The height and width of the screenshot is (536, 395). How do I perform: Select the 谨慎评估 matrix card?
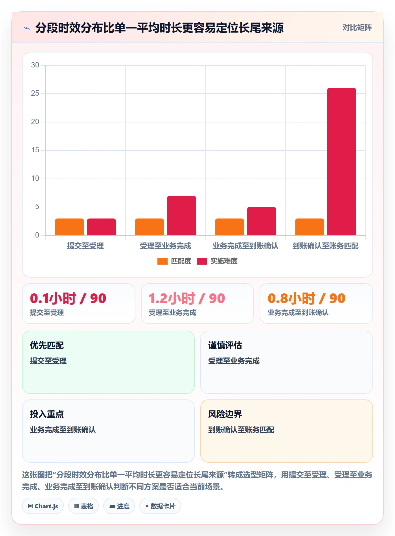[287, 362]
